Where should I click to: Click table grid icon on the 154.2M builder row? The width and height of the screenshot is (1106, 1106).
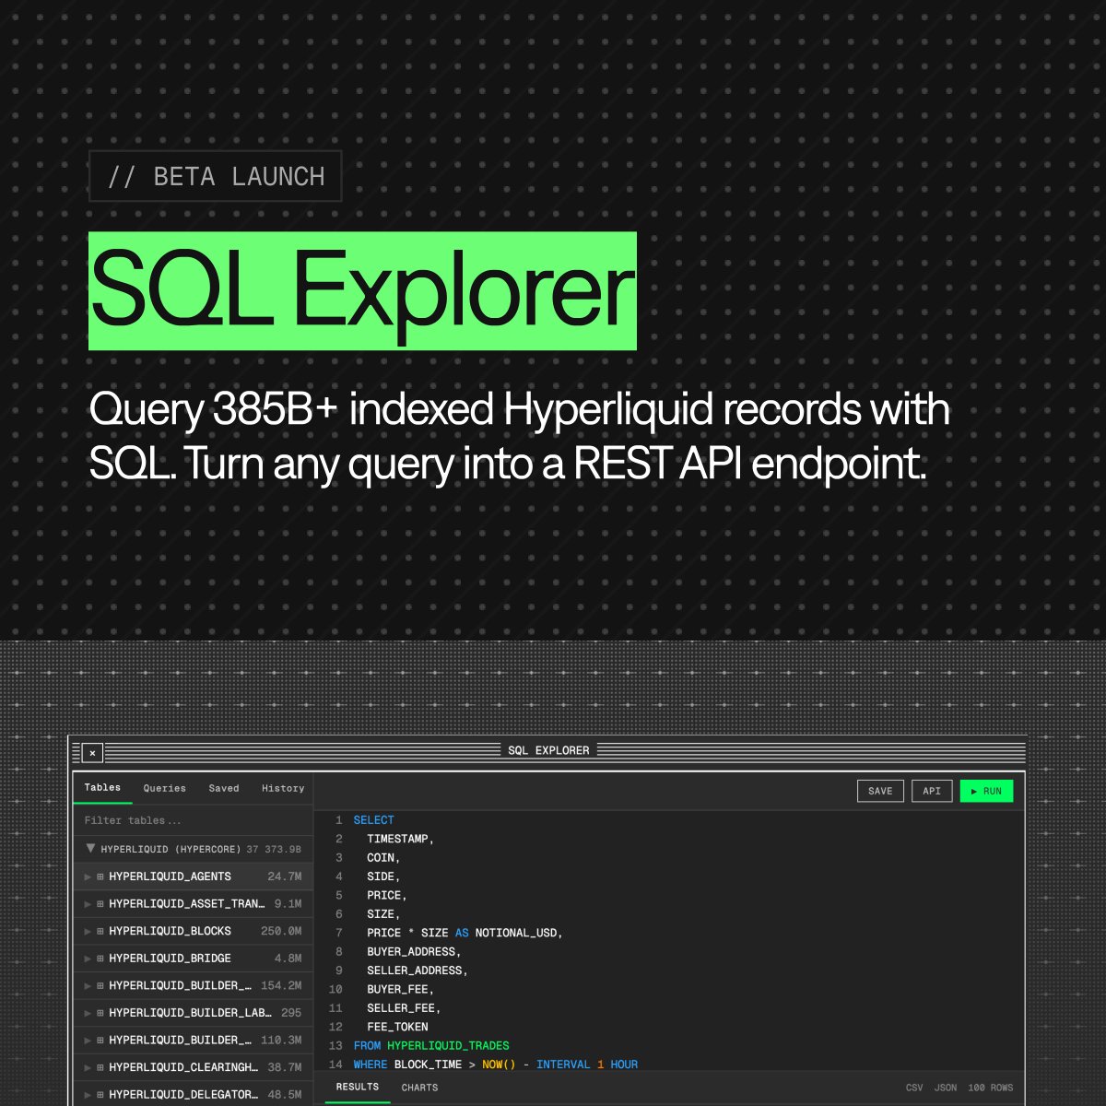(100, 985)
